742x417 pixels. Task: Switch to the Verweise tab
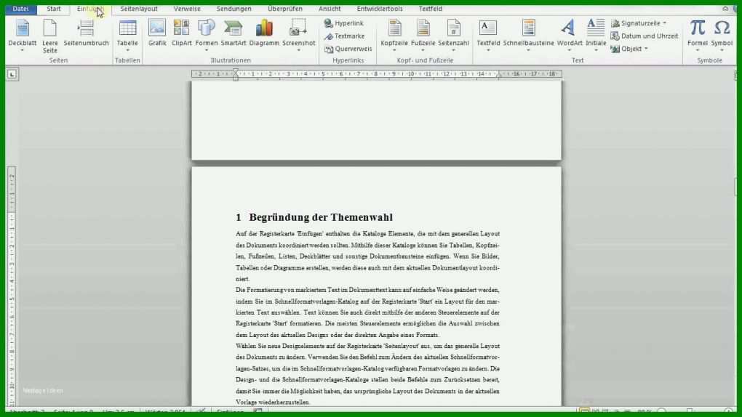pyautogui.click(x=187, y=9)
